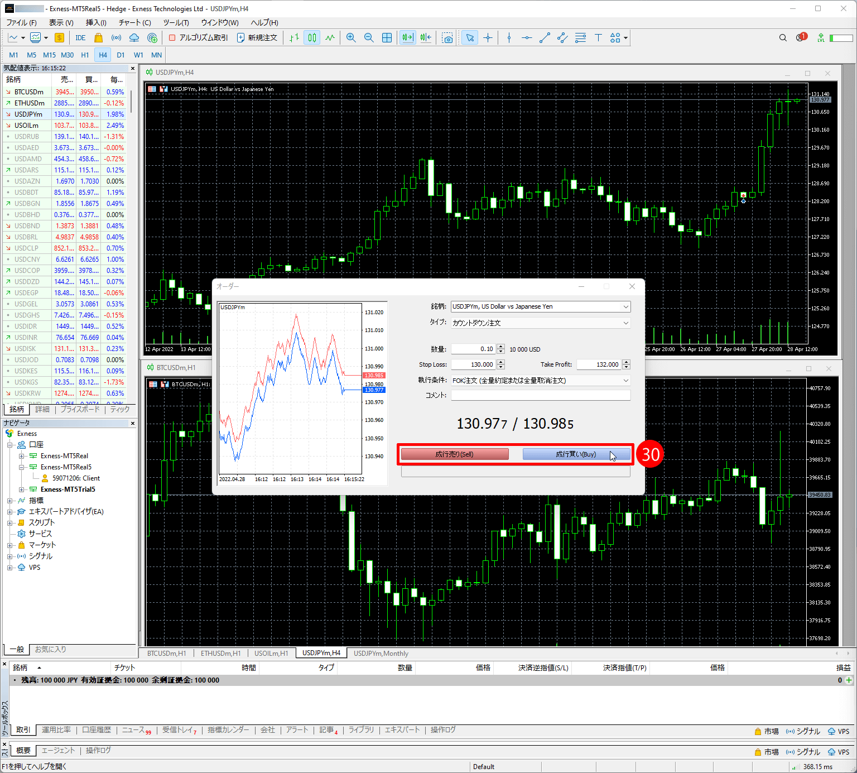857x773 pixels.
Task: Select the crosshair cursor tool
Action: pyautogui.click(x=488, y=37)
